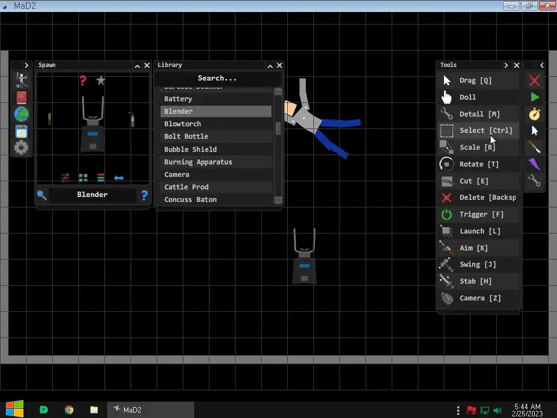557x418 pixels.
Task: Click the red question mark in Spawn panel
Action: click(x=83, y=81)
